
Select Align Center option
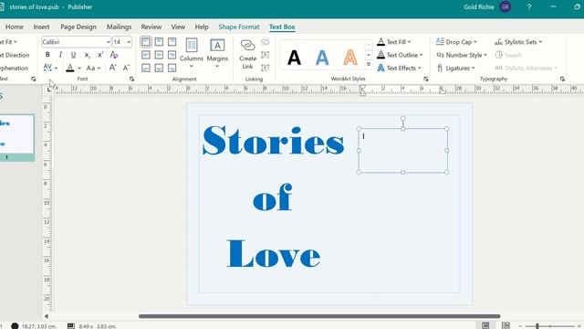(159, 55)
